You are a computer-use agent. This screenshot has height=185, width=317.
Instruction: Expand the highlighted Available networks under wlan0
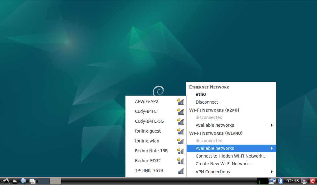click(x=231, y=148)
